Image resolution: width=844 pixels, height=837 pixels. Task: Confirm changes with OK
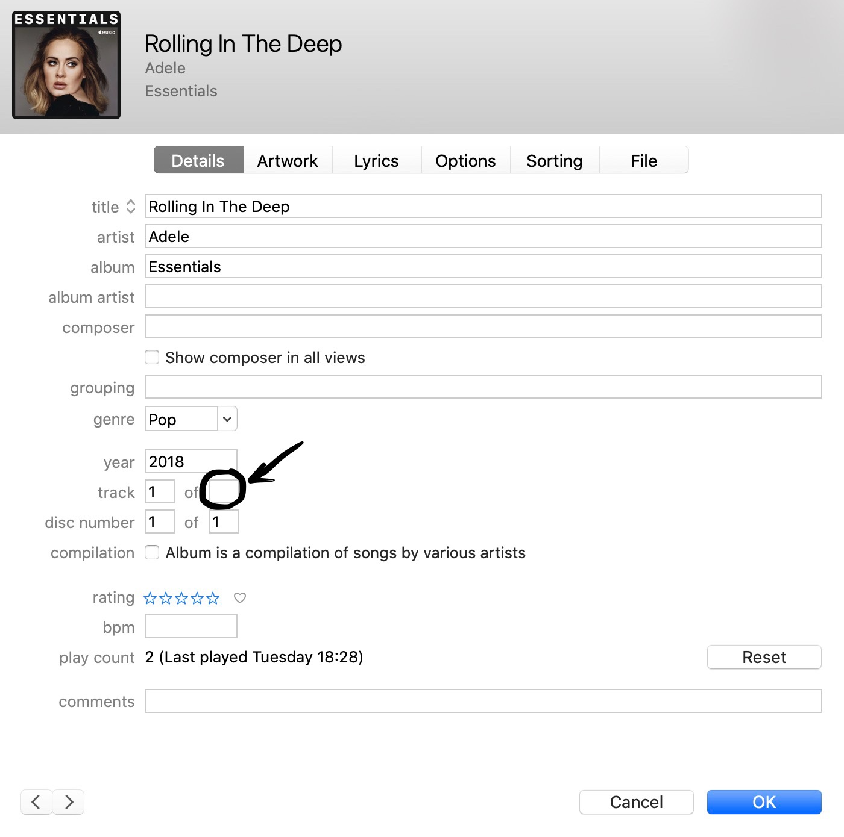[x=764, y=802]
